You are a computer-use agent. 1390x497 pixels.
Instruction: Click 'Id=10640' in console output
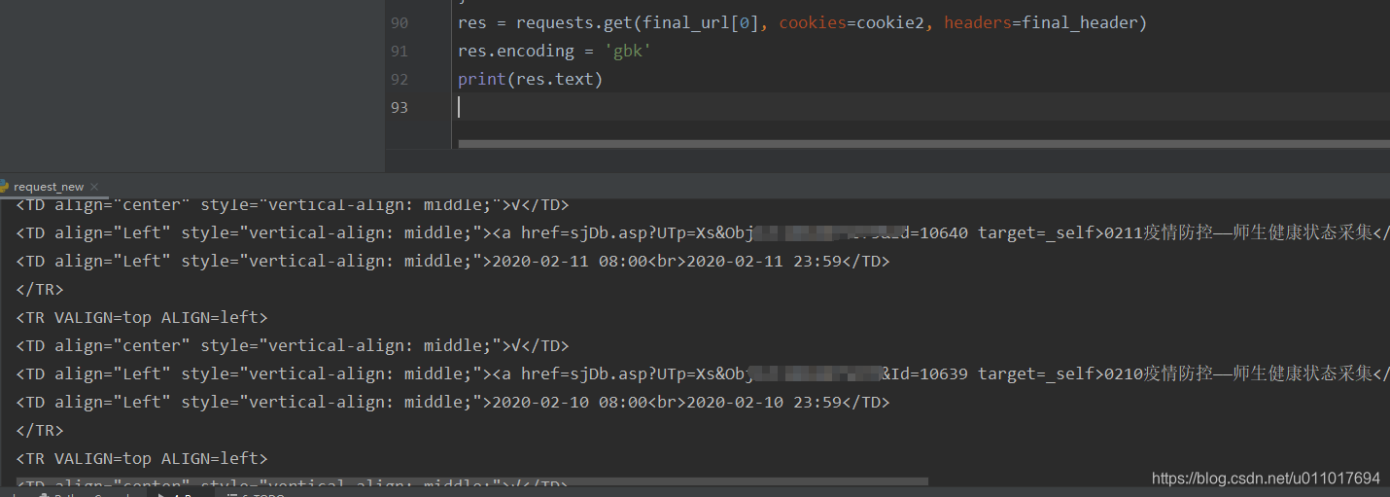[929, 232]
